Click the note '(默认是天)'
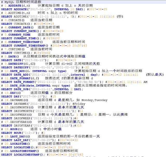 155,75
